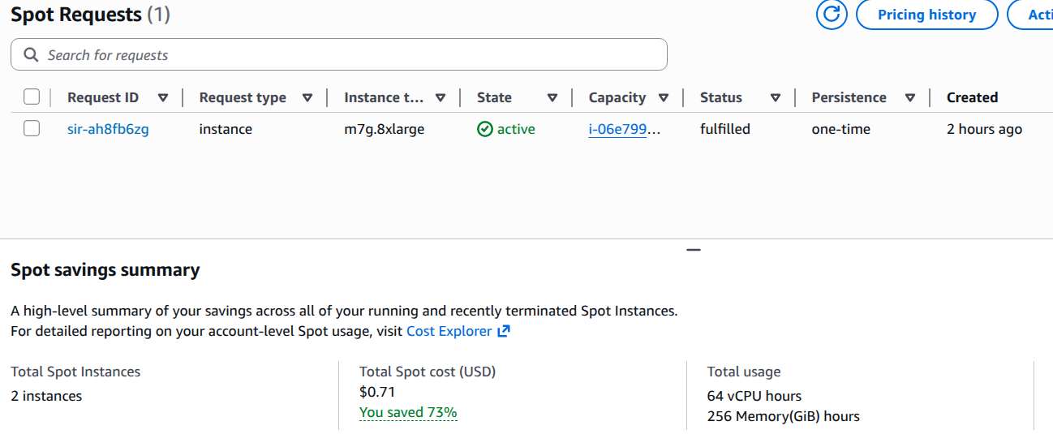Sort by the Status column arrow
Viewport: 1053px width, 434px height.
coord(776,97)
